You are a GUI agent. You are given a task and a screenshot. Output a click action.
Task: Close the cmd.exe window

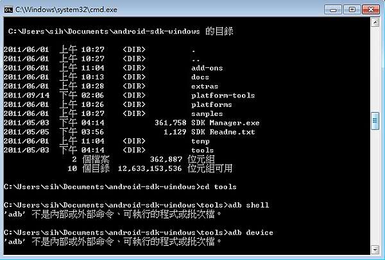tap(371, 10)
